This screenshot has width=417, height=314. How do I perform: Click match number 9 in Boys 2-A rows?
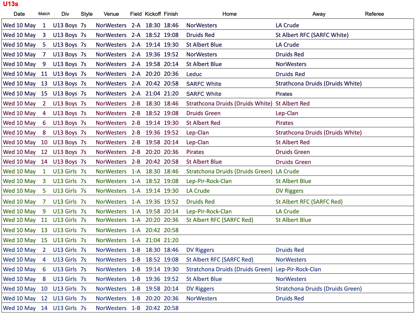pyautogui.click(x=44, y=64)
